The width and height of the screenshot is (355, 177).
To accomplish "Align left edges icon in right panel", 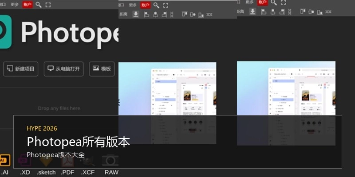I will [x=264, y=12].
